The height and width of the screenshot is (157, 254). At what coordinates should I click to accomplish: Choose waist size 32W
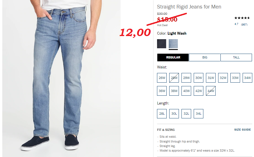tap(223, 78)
